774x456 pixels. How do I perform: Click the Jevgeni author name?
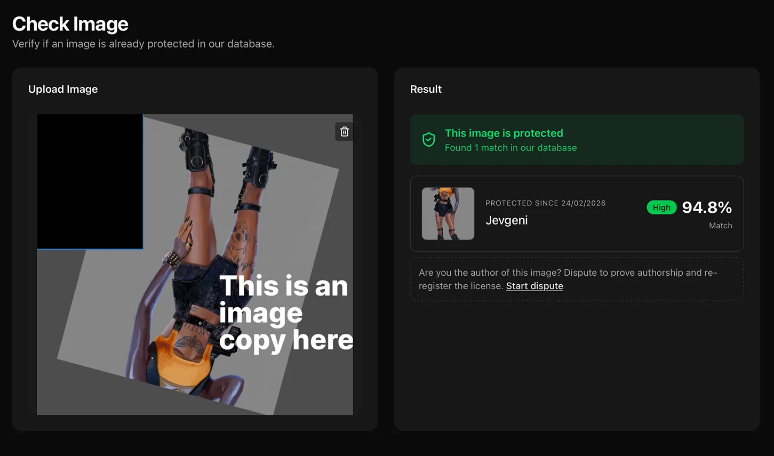pos(507,220)
